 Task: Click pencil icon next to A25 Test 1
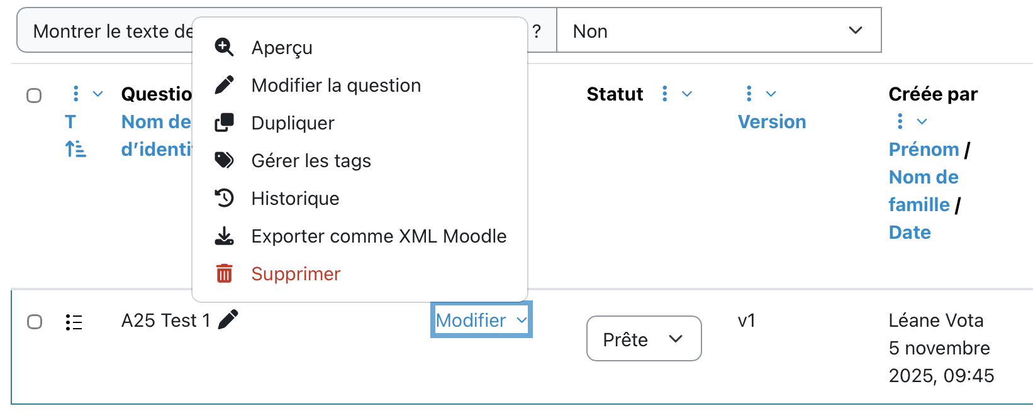click(228, 319)
